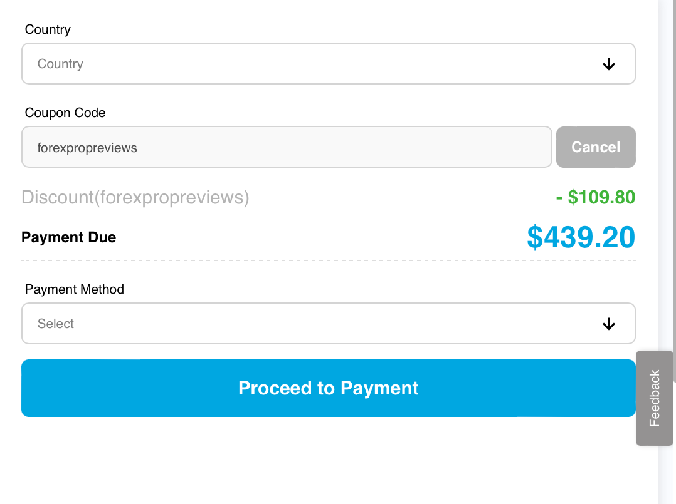This screenshot has width=676, height=504.
Task: Open the Feedback side tab
Action: (x=655, y=398)
